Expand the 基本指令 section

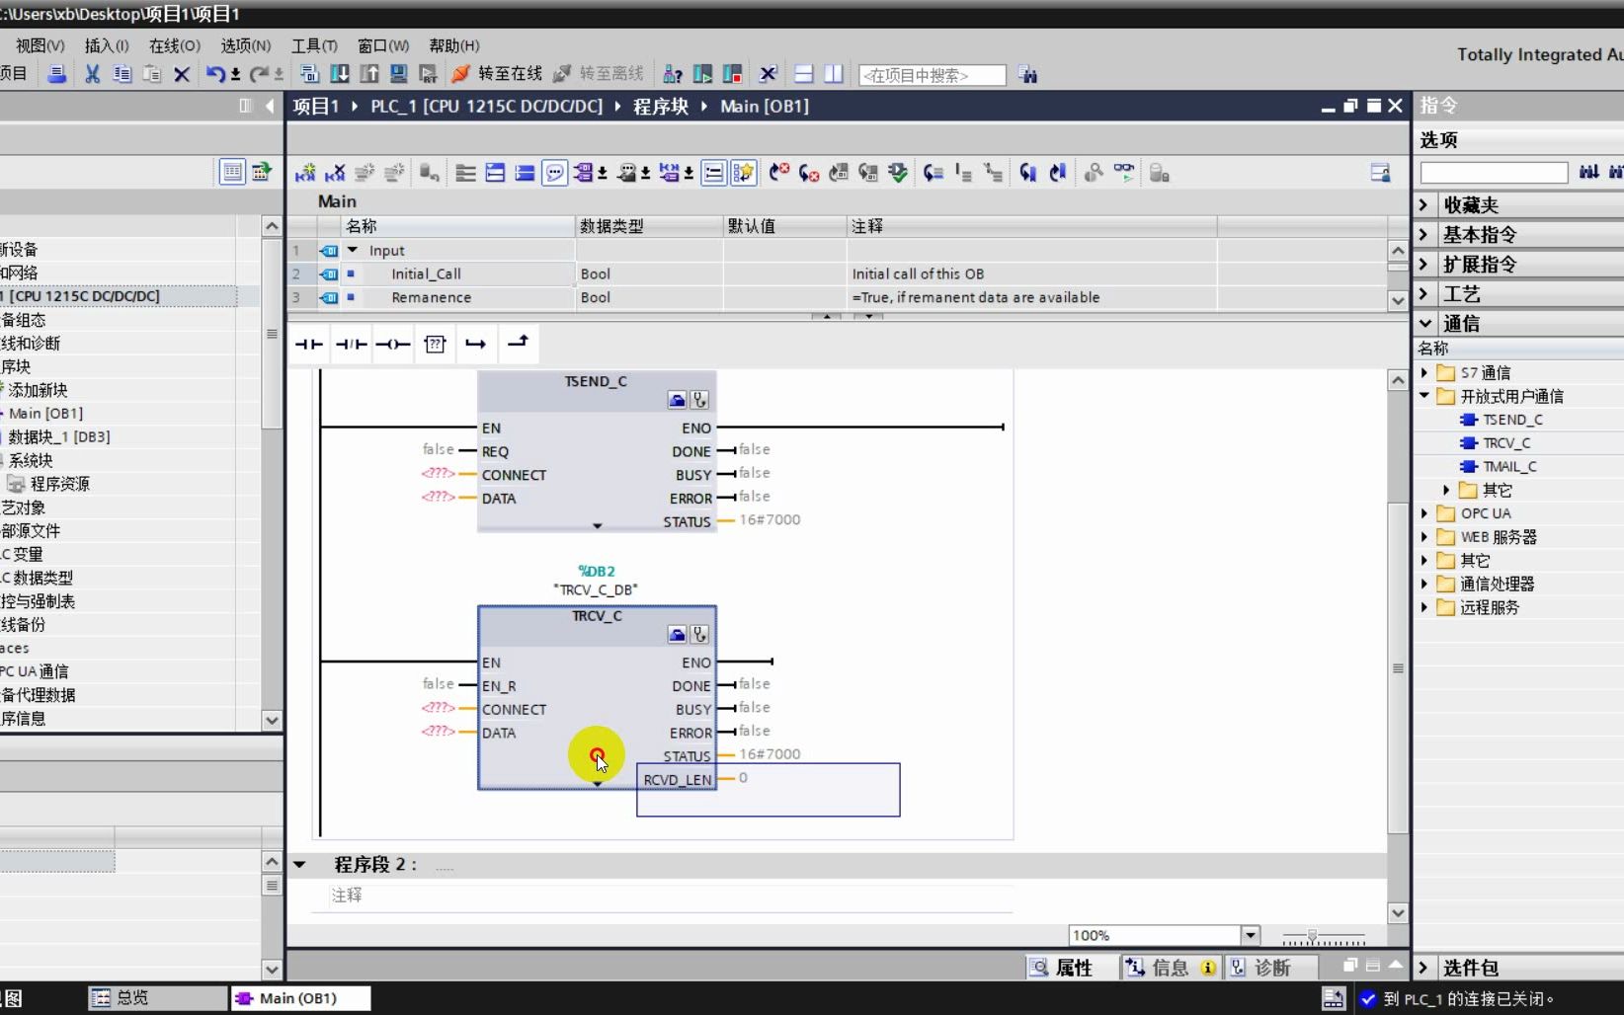[x=1423, y=234]
